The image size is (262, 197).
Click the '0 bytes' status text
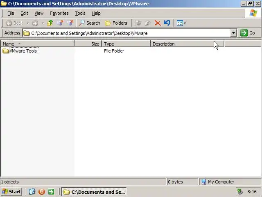pos(176,182)
